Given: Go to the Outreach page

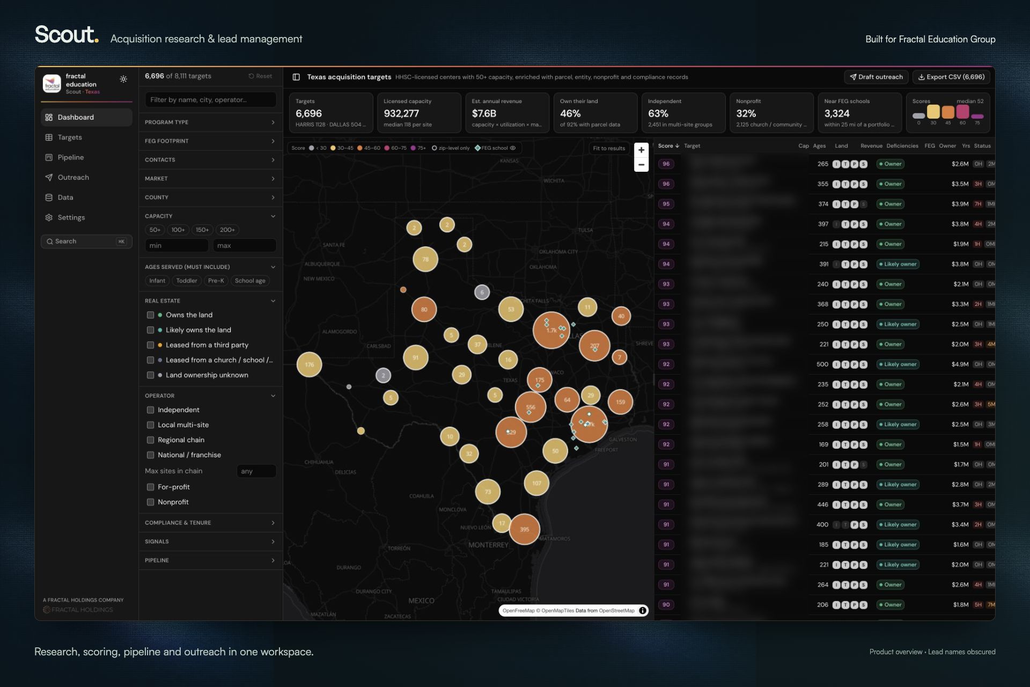Looking at the screenshot, I should [x=86, y=177].
